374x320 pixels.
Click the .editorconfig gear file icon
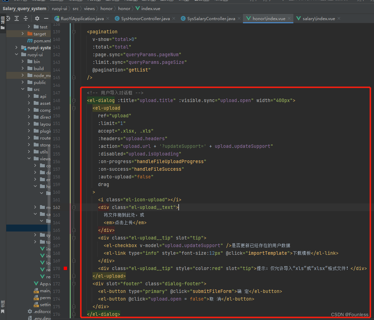(x=30, y=311)
